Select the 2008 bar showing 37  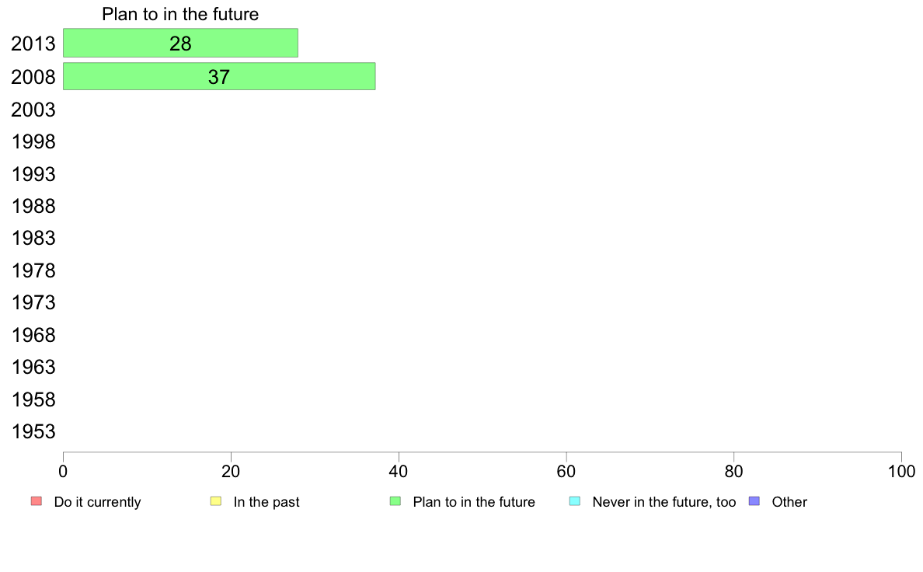point(219,77)
